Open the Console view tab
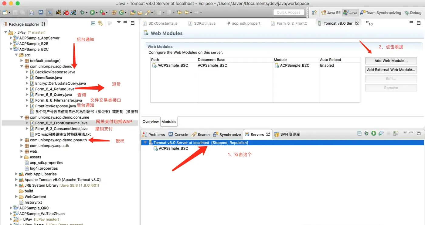The image size is (425, 225). 178,134
